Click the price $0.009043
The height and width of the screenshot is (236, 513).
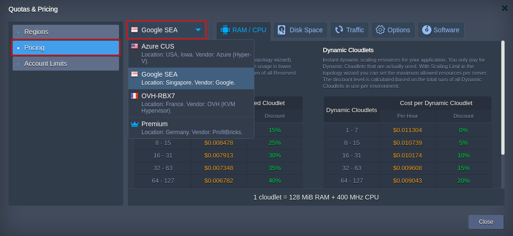408,180
